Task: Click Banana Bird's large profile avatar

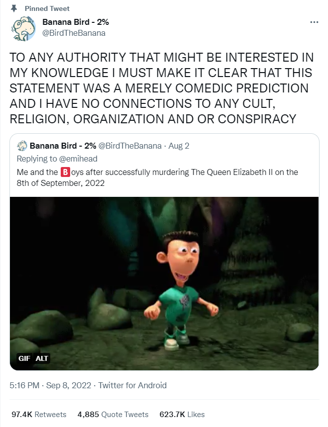Action: 23,29
